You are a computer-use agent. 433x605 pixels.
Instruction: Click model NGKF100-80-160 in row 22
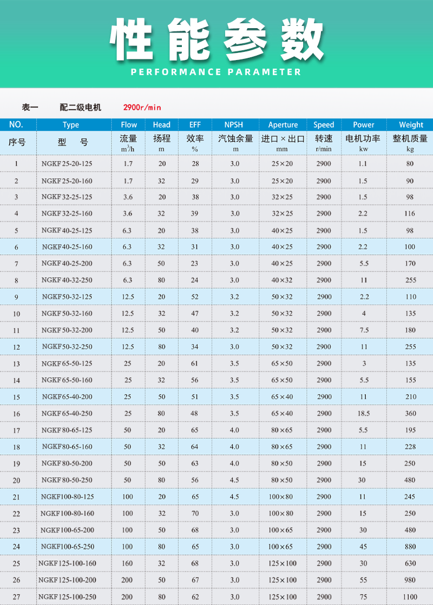[67, 514]
